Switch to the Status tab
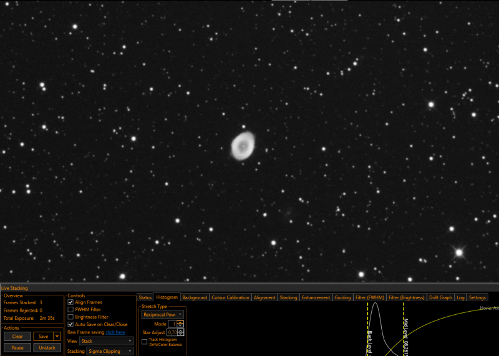The width and height of the screenshot is (499, 356). click(x=145, y=297)
